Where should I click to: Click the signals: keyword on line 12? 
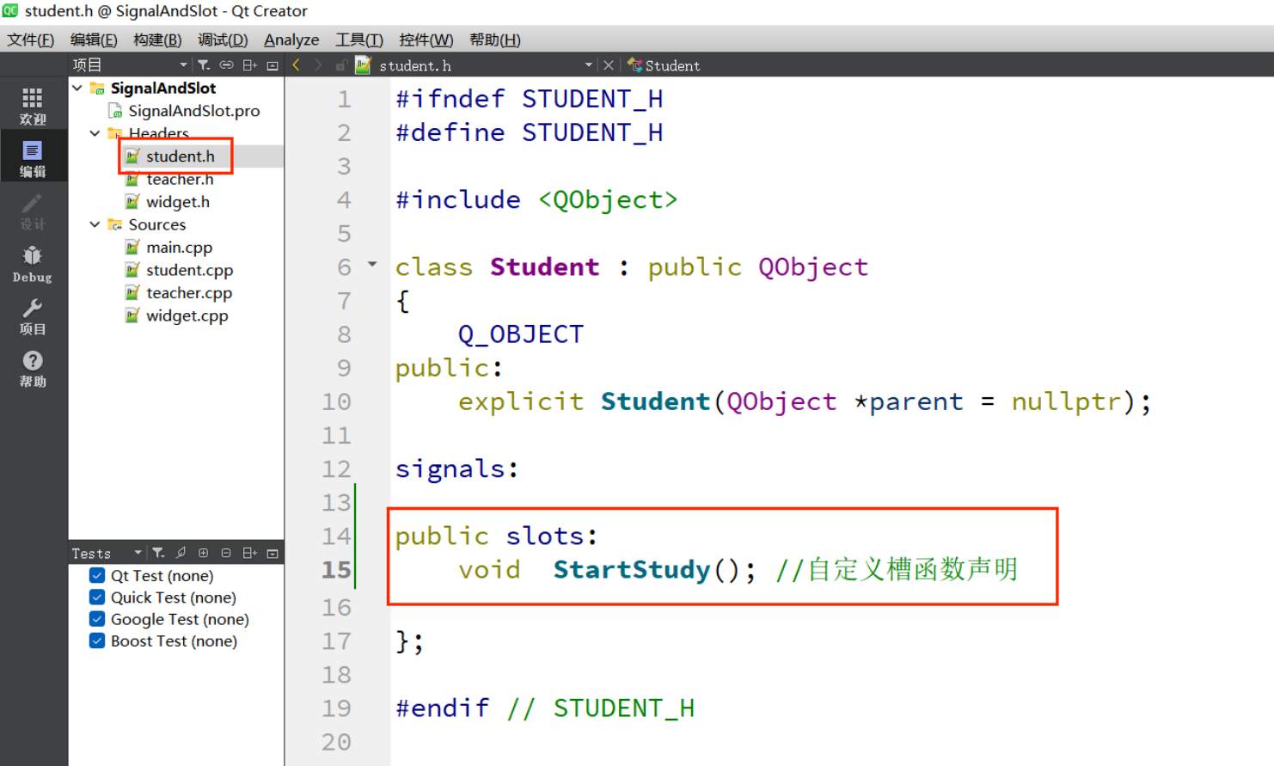point(456,469)
